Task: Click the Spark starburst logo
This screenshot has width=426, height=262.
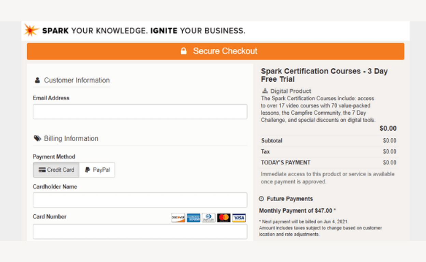Action: pyautogui.click(x=31, y=30)
